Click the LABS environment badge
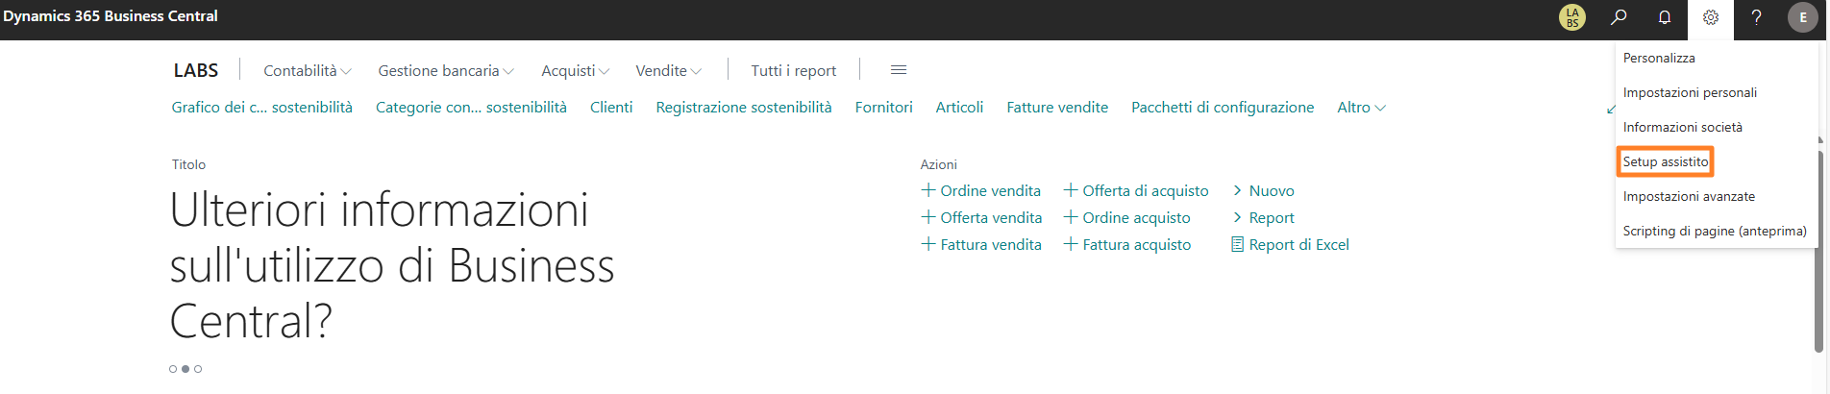The image size is (1830, 394). (1572, 17)
